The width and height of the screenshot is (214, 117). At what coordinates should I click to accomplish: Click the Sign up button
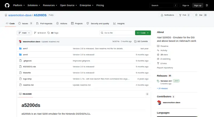pos(198,5)
